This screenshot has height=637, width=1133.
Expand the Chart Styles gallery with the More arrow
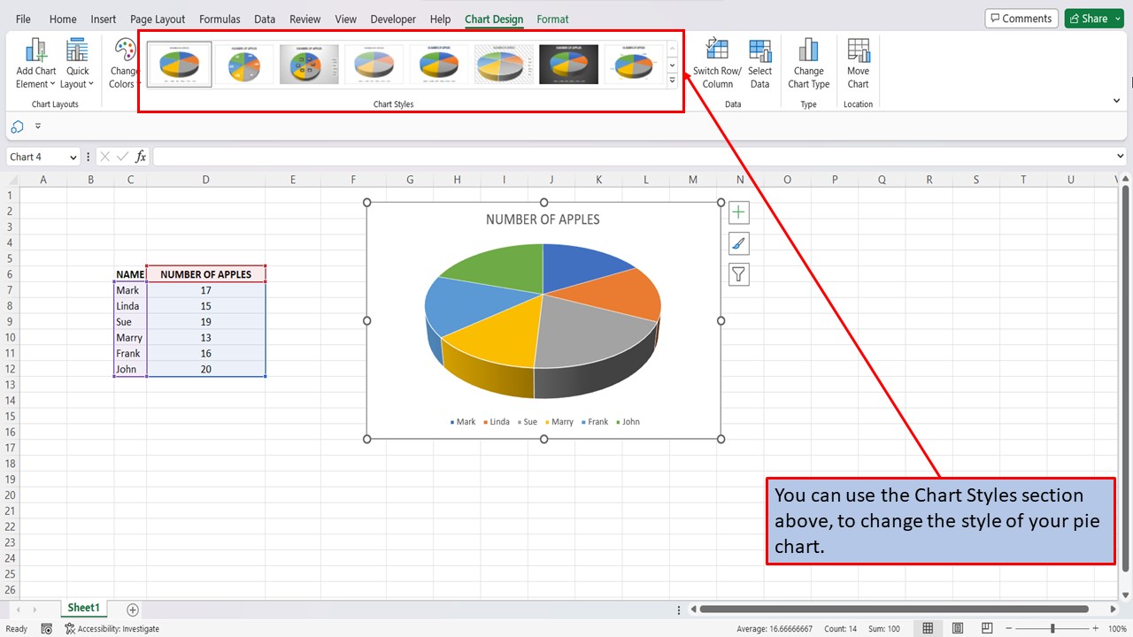tap(673, 79)
